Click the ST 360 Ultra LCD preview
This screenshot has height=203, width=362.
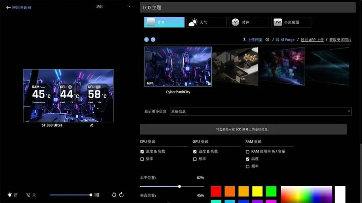click(68, 96)
